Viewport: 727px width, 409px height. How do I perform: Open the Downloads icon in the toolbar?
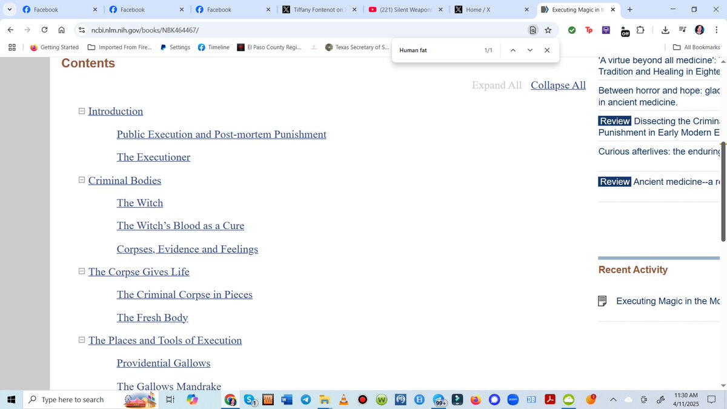665,30
